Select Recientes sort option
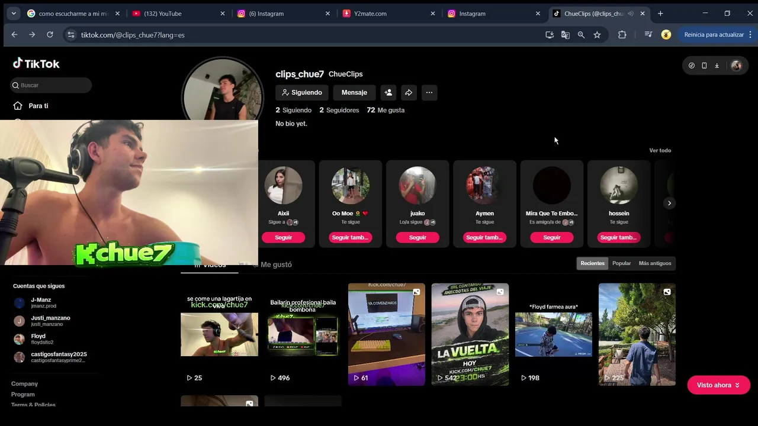 click(x=592, y=263)
